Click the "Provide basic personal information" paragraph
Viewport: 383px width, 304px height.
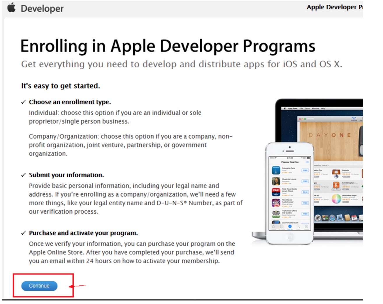tap(136, 199)
